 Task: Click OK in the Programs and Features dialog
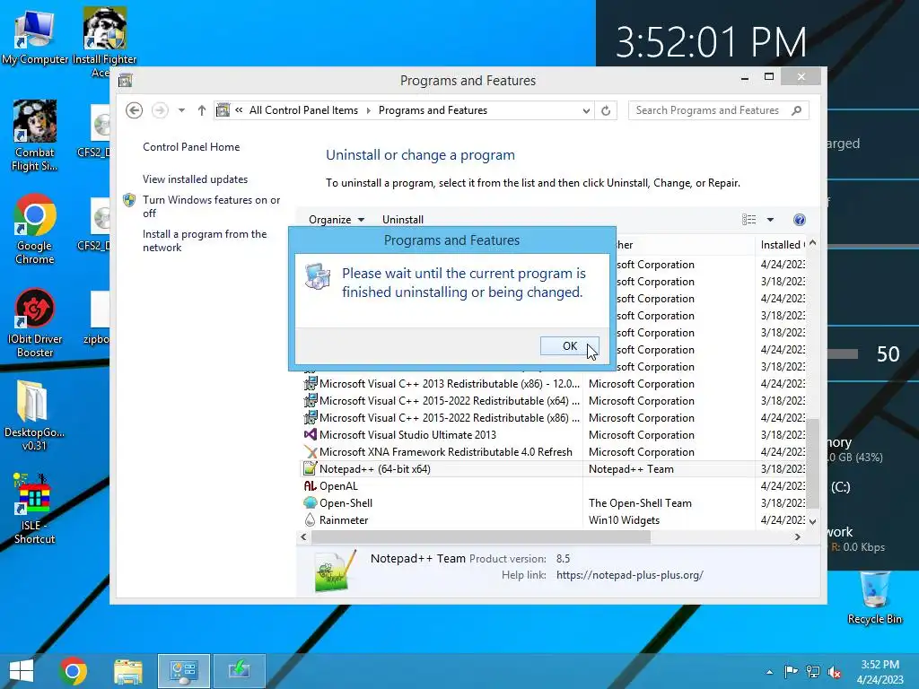[x=569, y=345]
